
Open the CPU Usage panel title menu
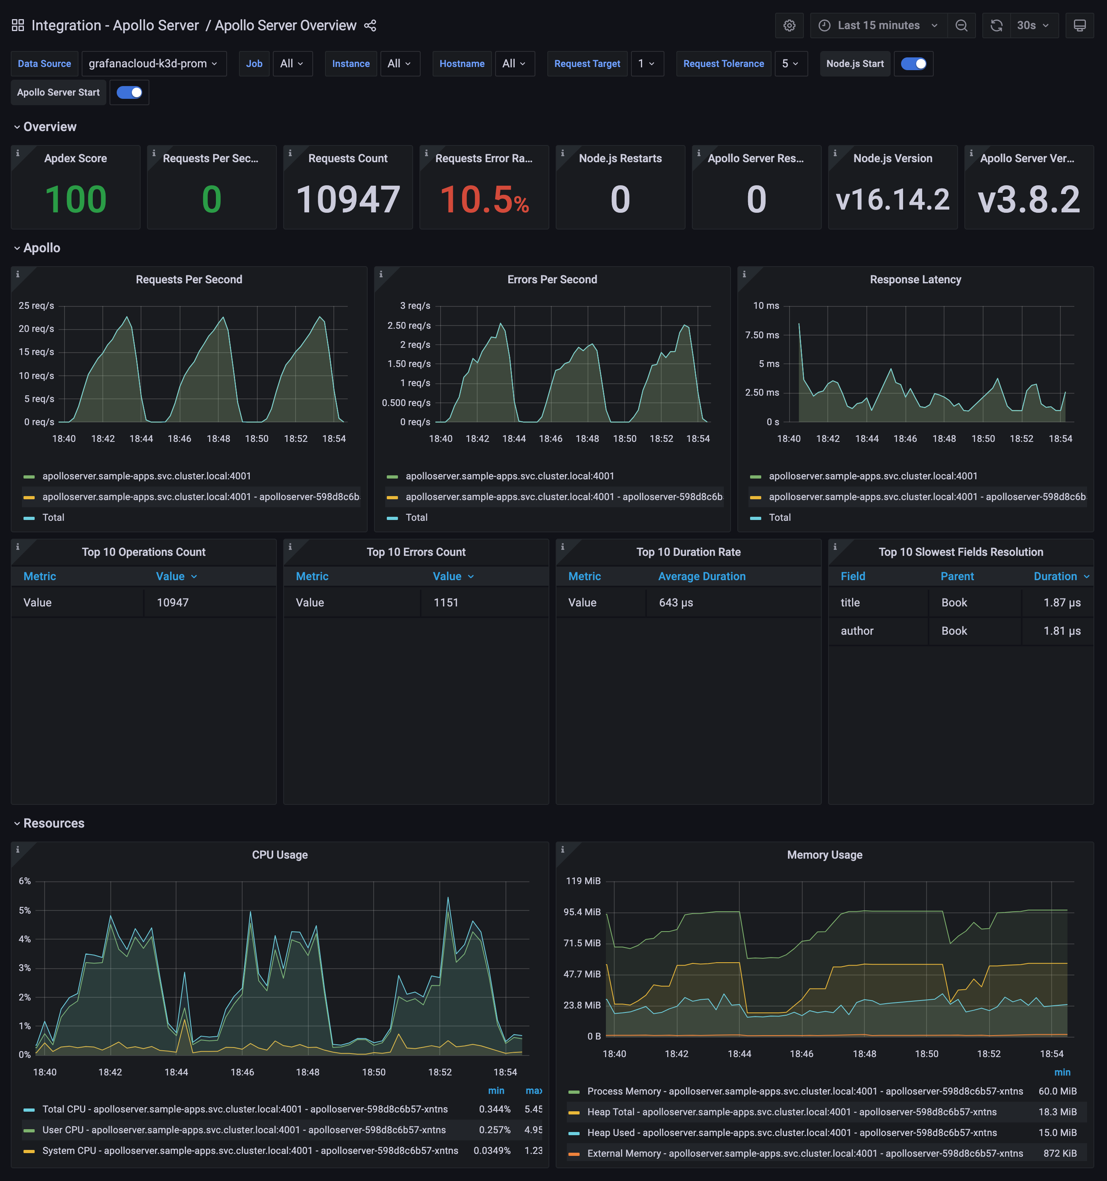(x=280, y=854)
